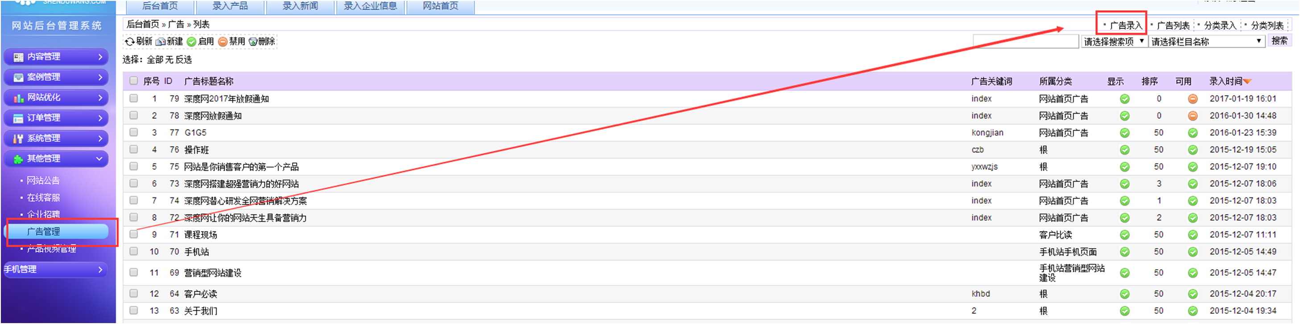Click the orange disable (禁用) icon
The image size is (1300, 324).
(223, 41)
